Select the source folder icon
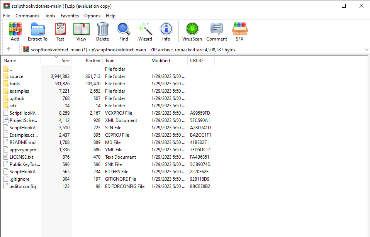This screenshot has height=237, width=370. pos(6,76)
